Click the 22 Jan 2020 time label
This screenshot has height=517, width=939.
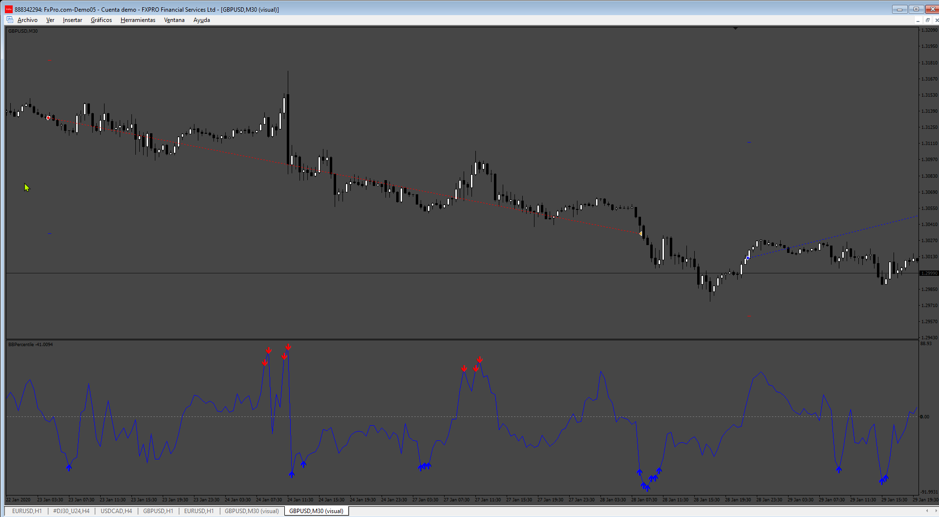19,500
